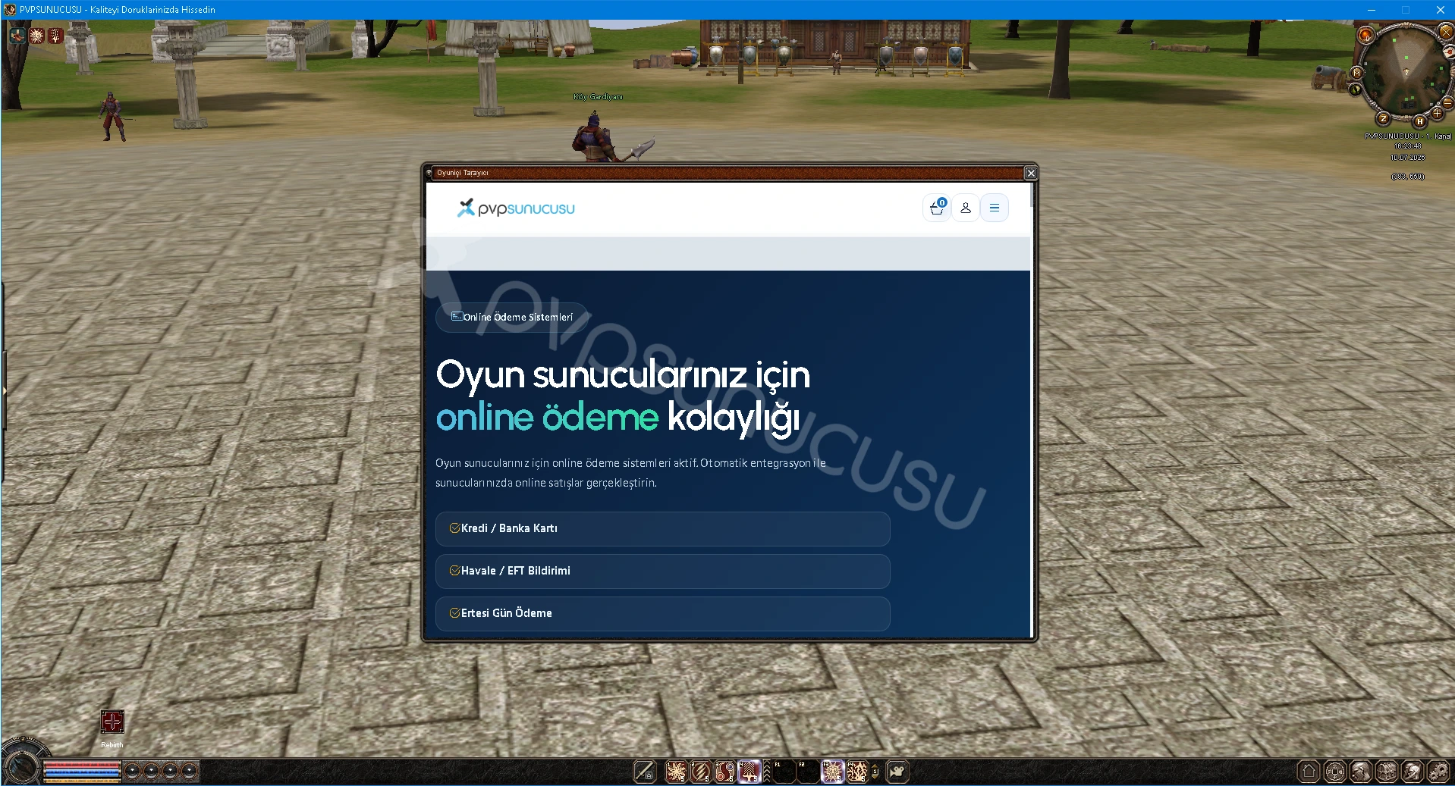This screenshot has height=786, width=1455.
Task: Select the Havale / EFT Bildirimi option
Action: click(x=662, y=571)
